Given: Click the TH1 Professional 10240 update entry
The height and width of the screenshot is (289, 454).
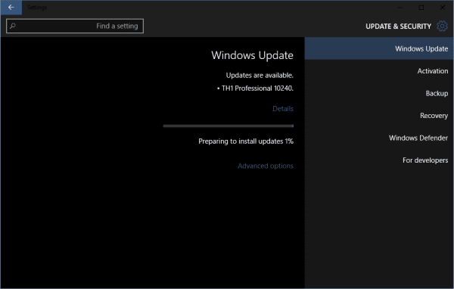Looking at the screenshot, I should pos(255,89).
